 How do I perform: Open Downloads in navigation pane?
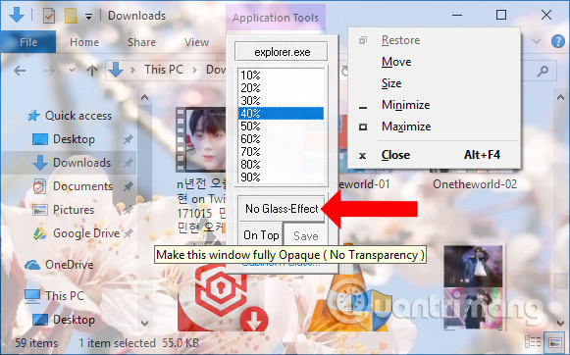72,163
